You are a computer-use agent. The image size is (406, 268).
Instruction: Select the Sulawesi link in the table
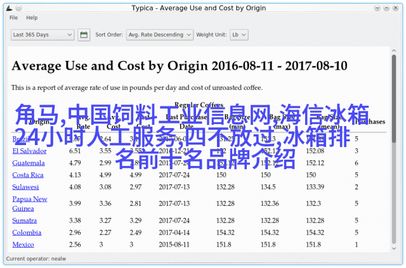[x=25, y=187]
